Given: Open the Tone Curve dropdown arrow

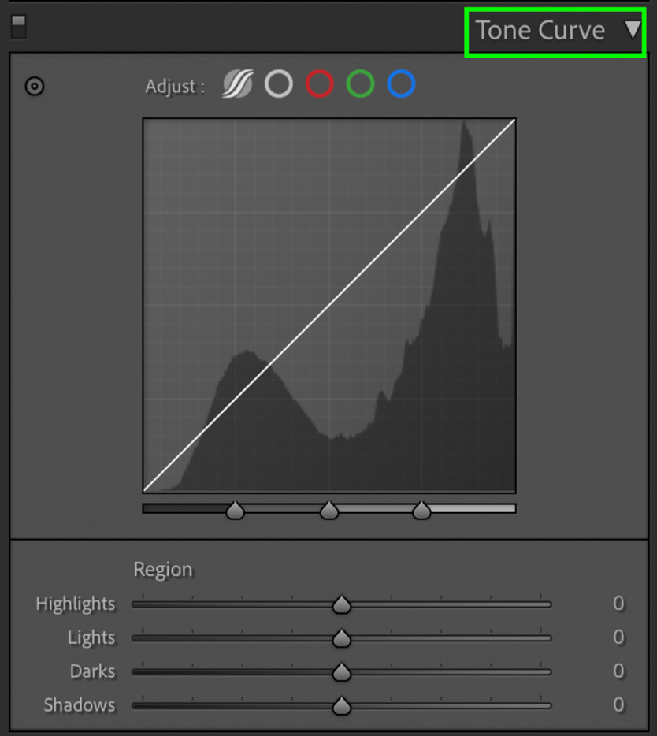Looking at the screenshot, I should [x=634, y=30].
